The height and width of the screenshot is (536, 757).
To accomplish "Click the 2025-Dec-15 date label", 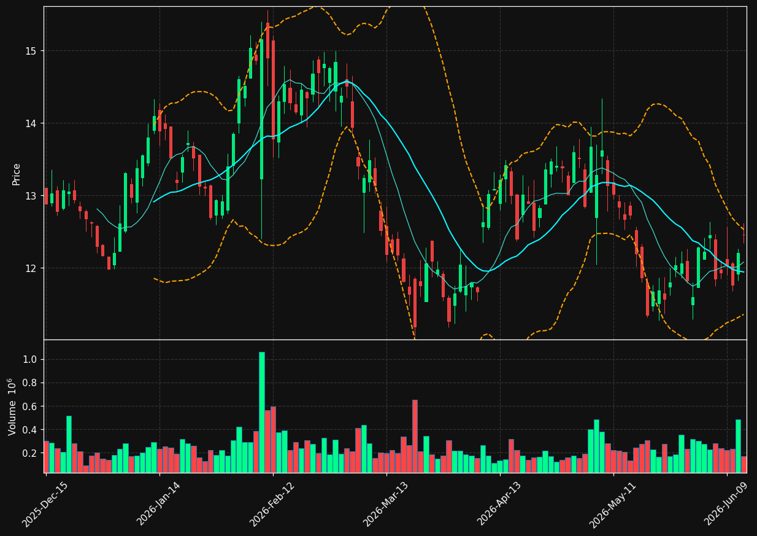I will pos(45,504).
